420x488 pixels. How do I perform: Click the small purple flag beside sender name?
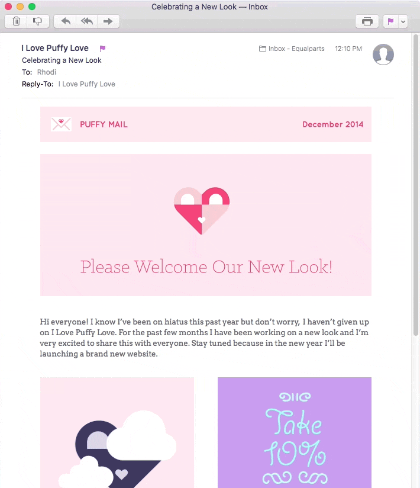(x=102, y=49)
